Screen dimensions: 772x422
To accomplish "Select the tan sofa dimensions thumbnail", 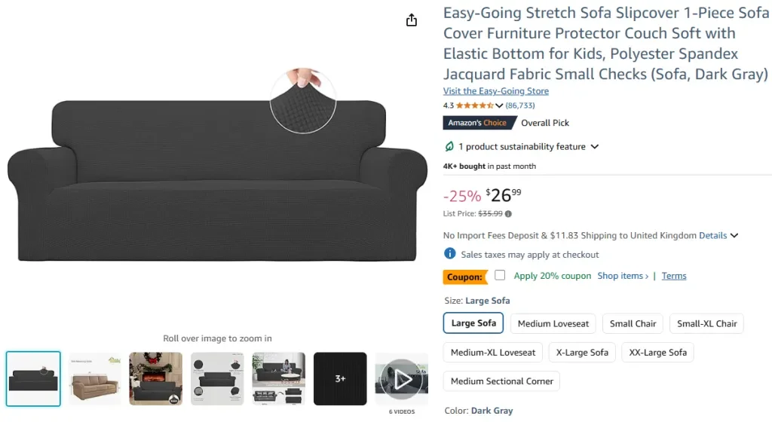I will pos(95,379).
